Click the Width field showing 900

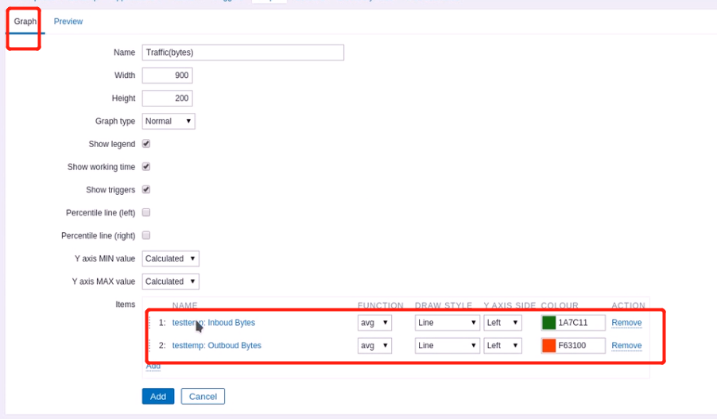point(168,76)
